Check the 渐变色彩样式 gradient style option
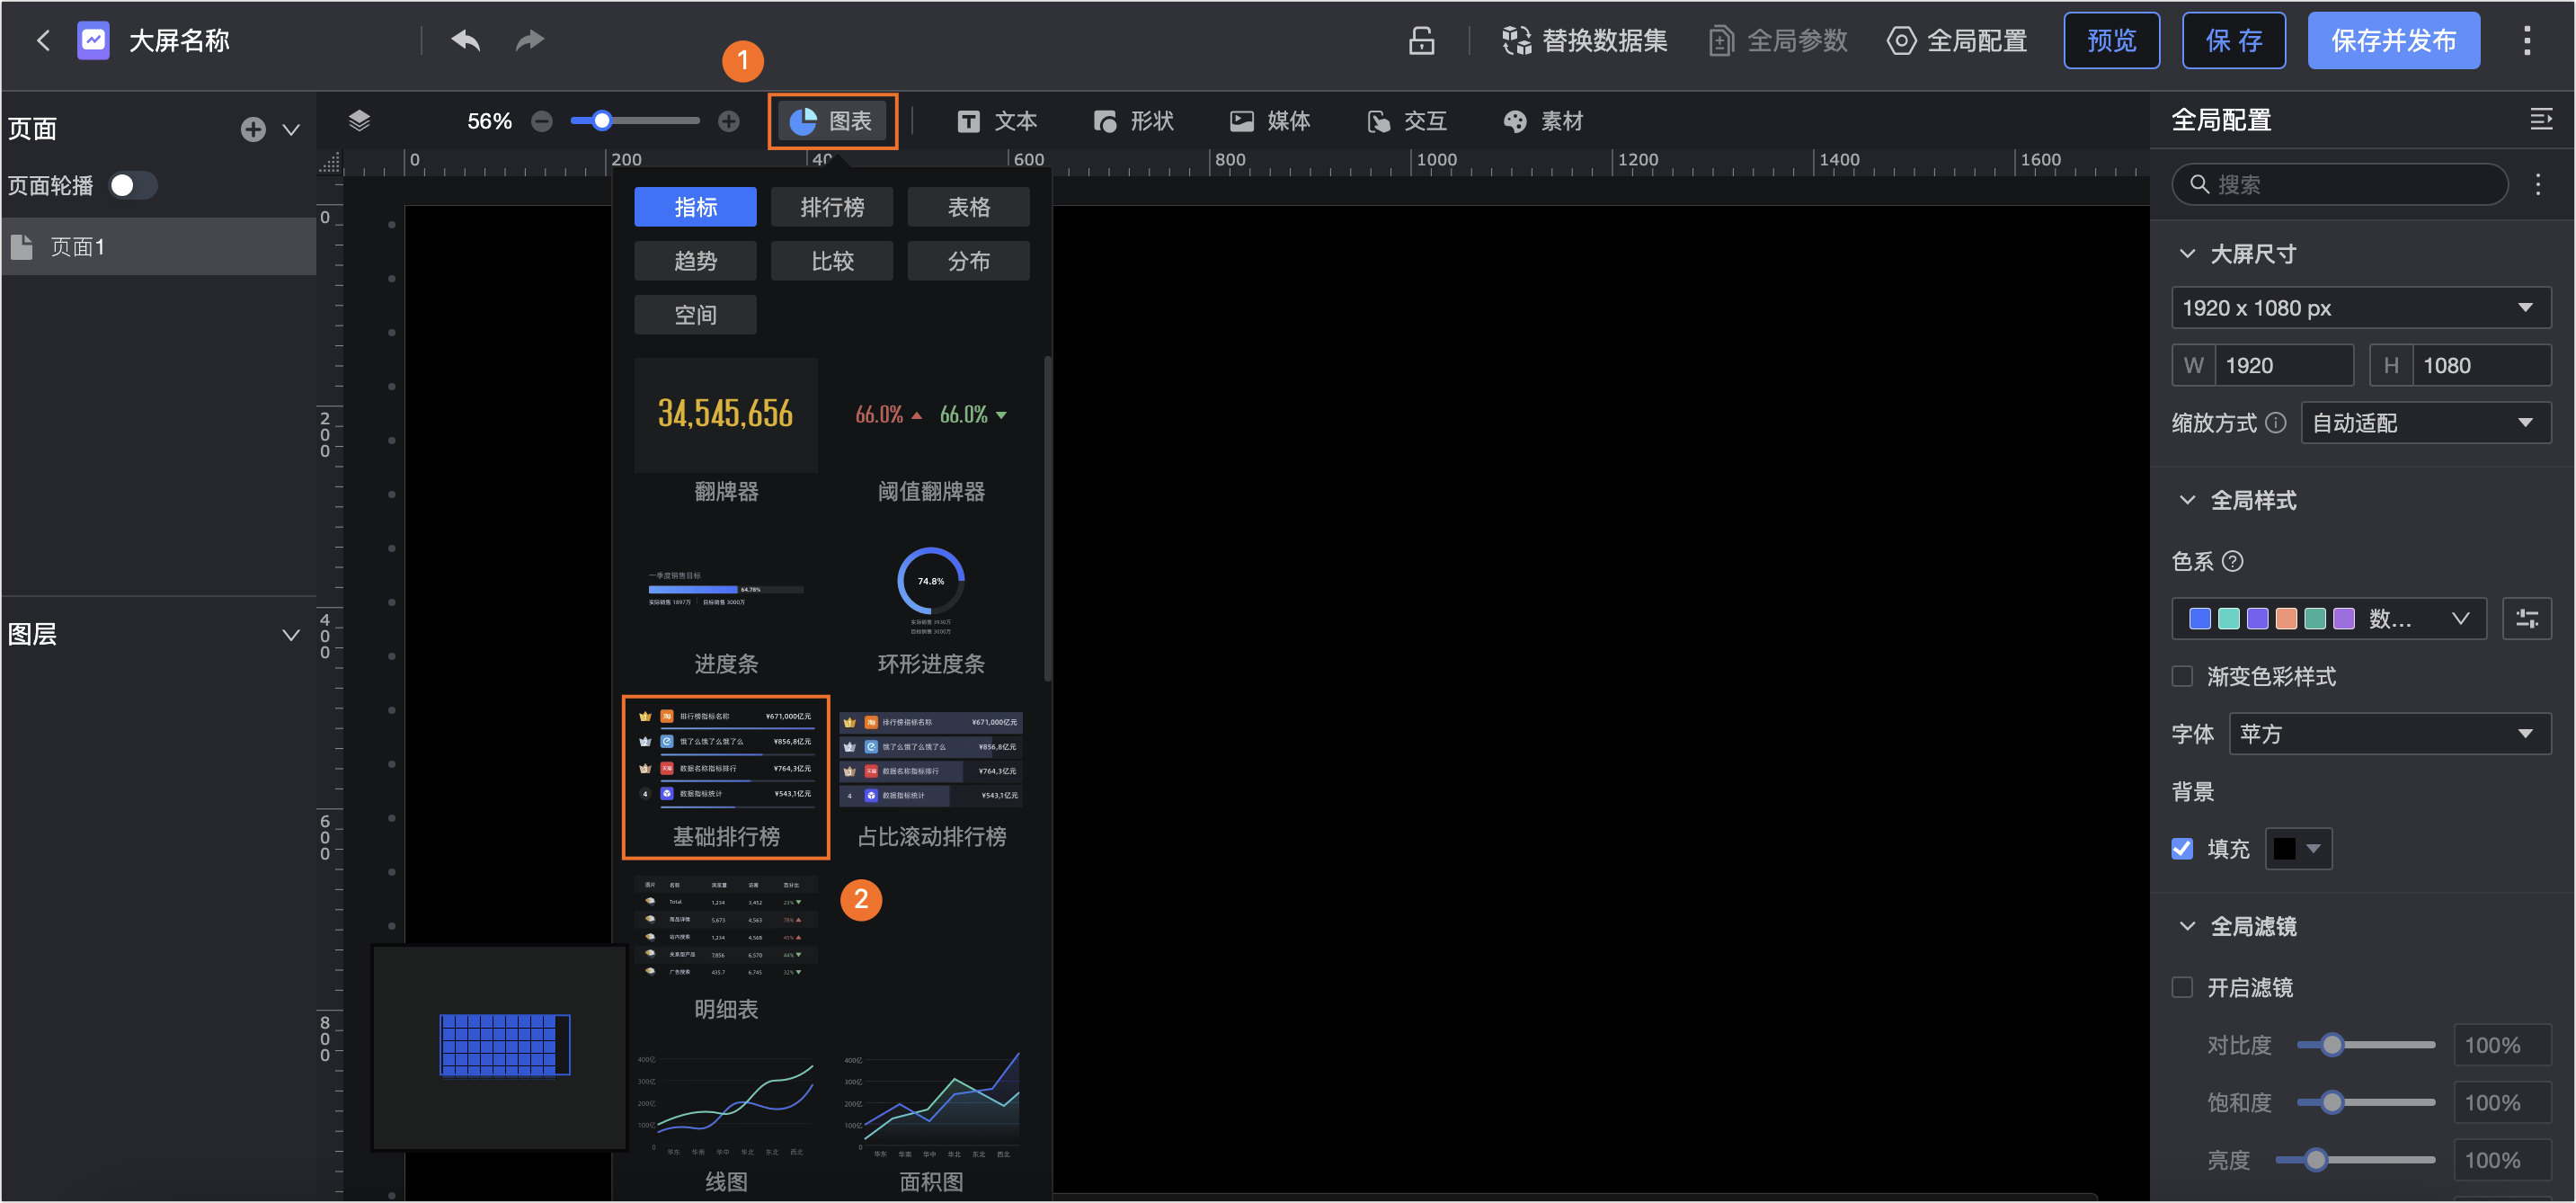This screenshot has width=2576, height=1203. [x=2183, y=676]
